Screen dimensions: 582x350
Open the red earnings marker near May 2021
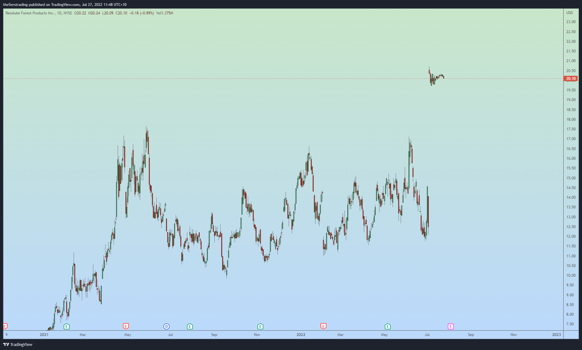point(126,326)
